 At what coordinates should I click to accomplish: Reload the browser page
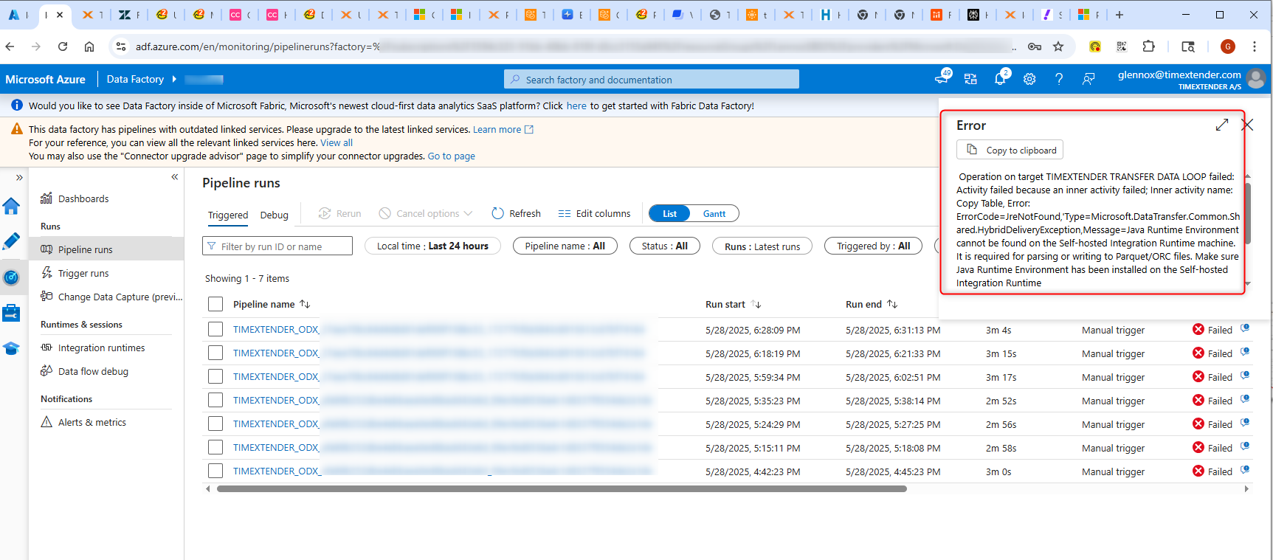click(x=63, y=46)
